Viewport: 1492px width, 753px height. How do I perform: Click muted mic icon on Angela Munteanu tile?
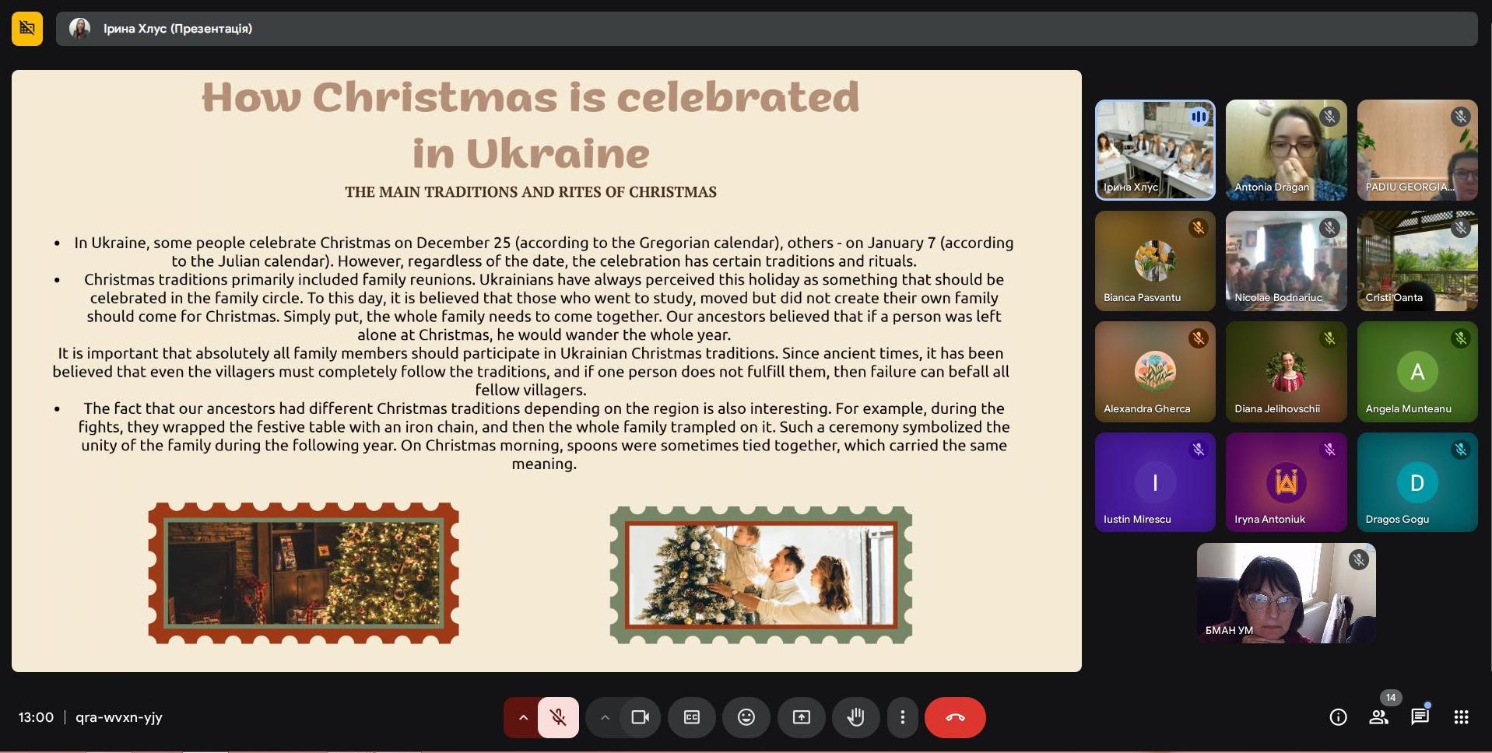1461,338
